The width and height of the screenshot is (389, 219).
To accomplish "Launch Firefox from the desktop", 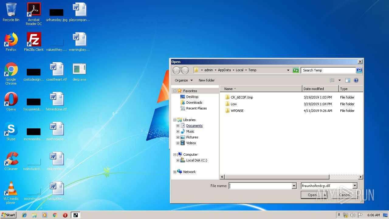I will pos(11,42).
